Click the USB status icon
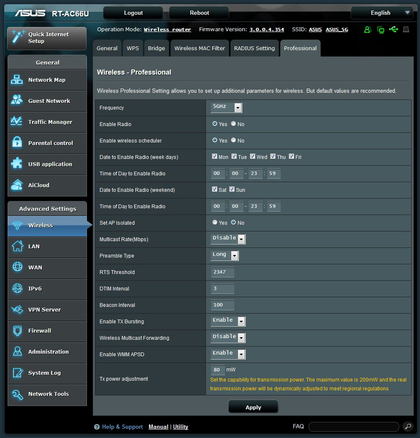 [393, 29]
